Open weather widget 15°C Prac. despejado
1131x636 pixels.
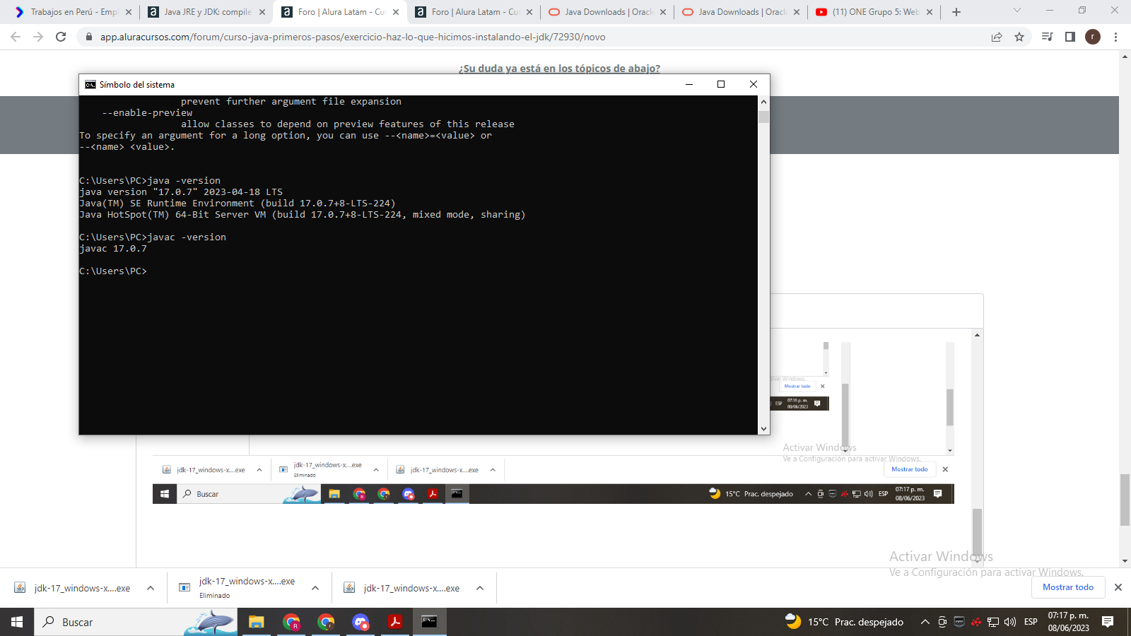click(x=844, y=622)
